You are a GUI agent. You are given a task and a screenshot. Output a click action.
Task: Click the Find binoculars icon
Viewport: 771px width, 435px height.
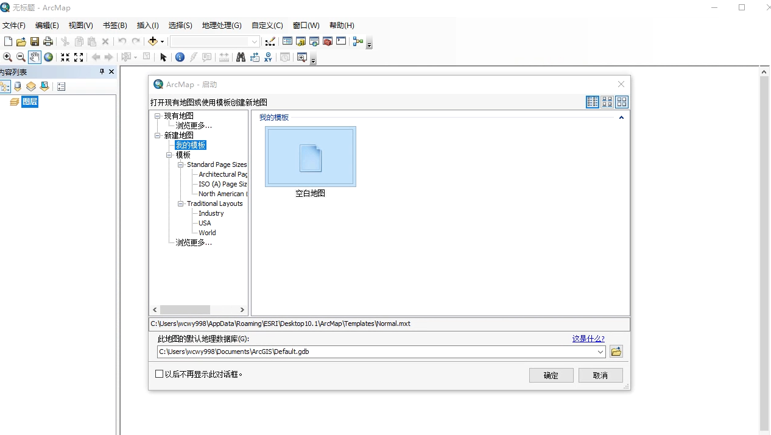tap(241, 57)
